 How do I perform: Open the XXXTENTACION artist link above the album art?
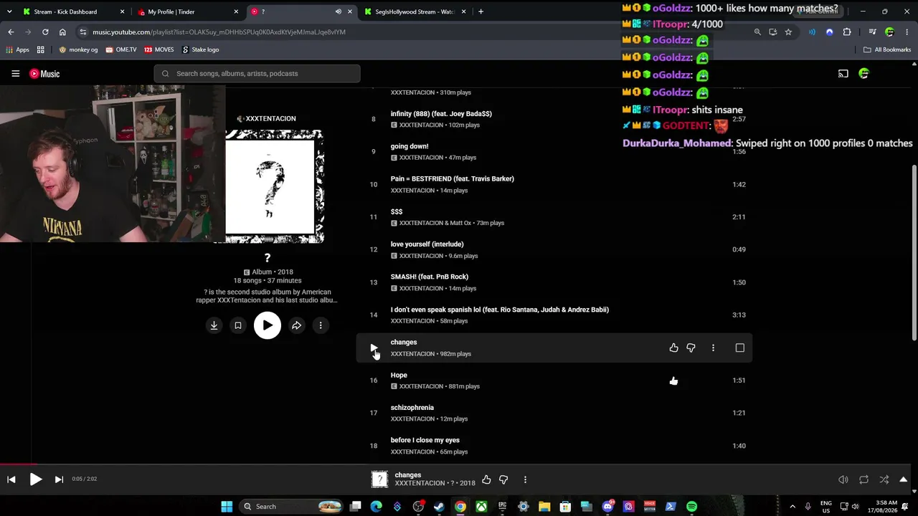[266, 118]
